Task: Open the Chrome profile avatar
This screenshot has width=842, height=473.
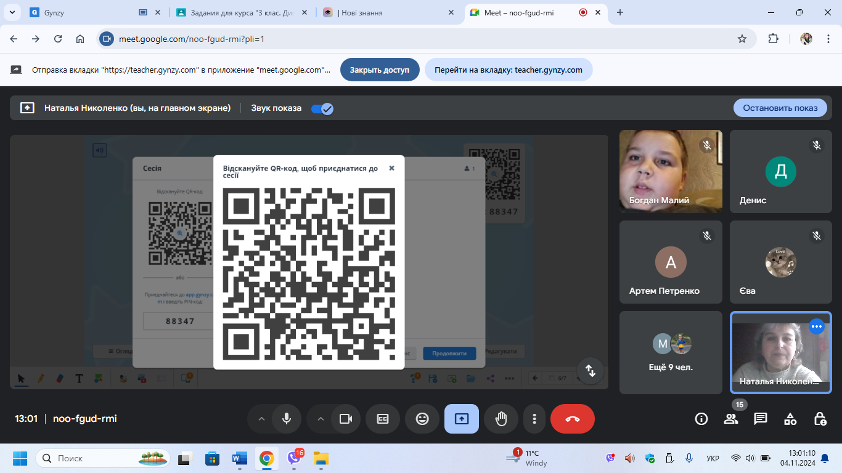Action: 806,39
